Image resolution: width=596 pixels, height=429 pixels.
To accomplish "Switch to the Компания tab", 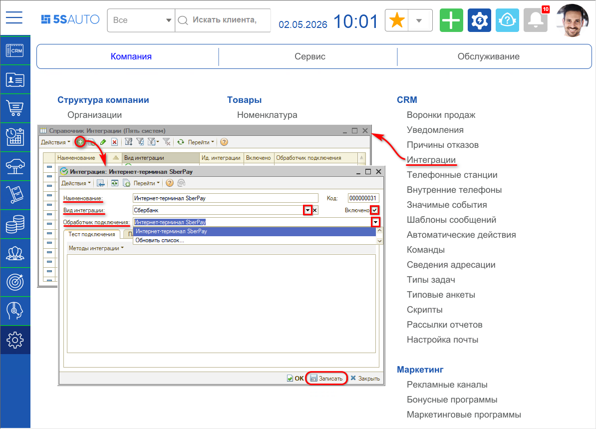I will click(131, 56).
